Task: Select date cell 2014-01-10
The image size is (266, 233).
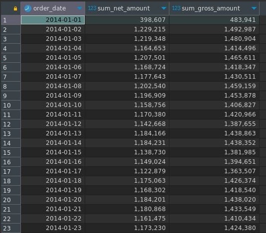Action: 53,105
